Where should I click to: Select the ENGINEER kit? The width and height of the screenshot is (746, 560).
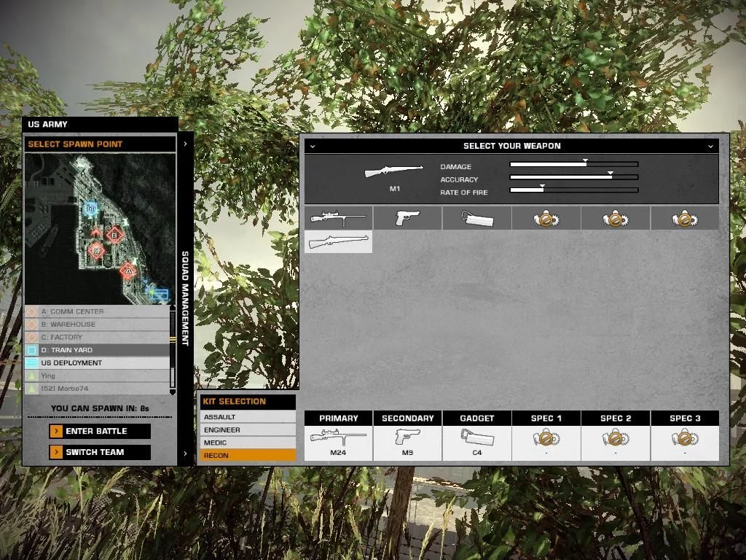[248, 429]
